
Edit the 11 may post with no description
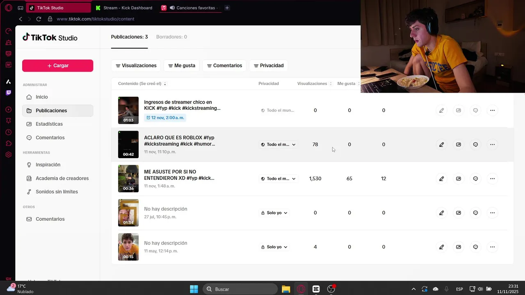click(x=441, y=247)
